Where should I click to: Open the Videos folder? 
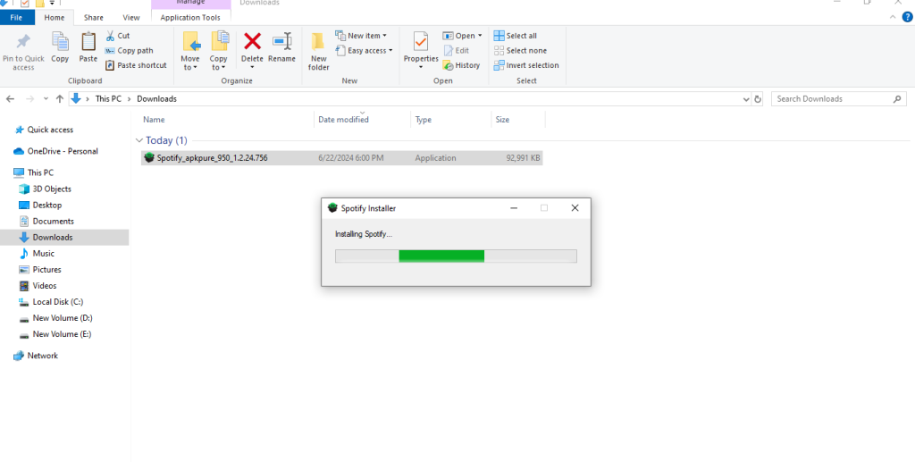pyautogui.click(x=38, y=286)
